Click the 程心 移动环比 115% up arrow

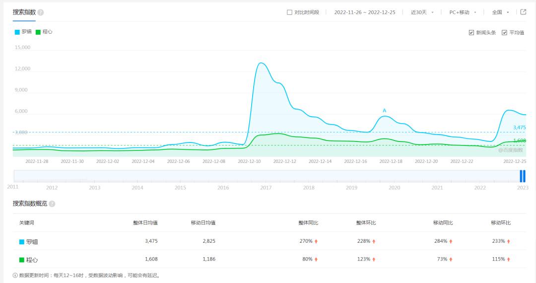(x=509, y=259)
